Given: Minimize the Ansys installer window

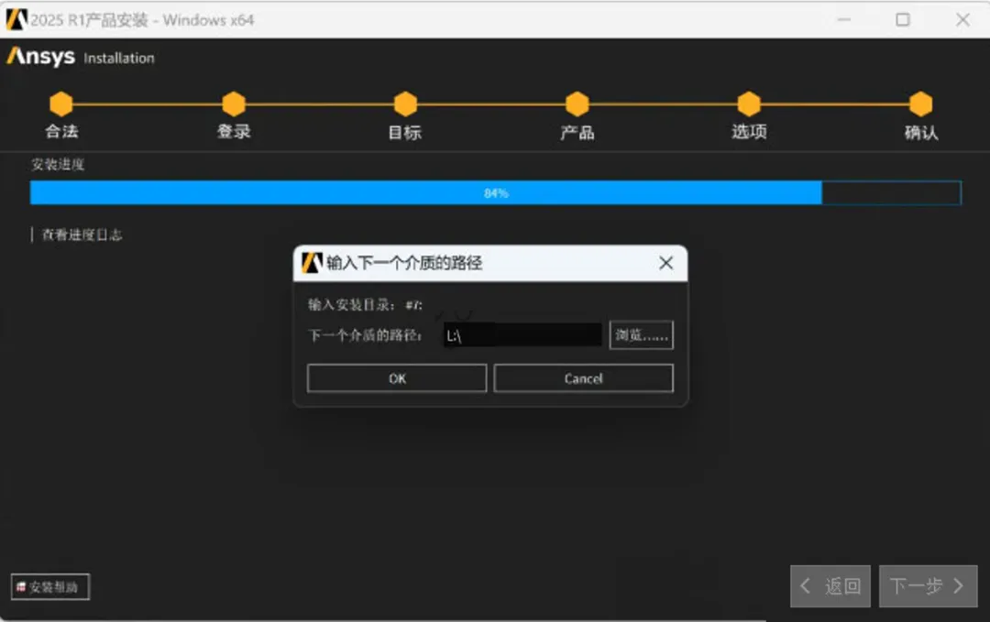Looking at the screenshot, I should click(x=844, y=19).
